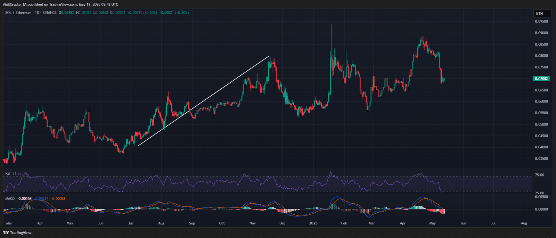Viewport: 556px width, 238px height.
Task: Click the RSI 75.00 scale level
Action: pyautogui.click(x=539, y=175)
